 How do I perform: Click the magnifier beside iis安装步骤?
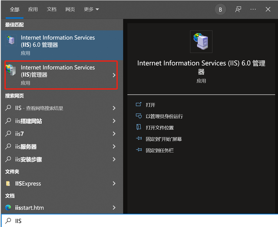point(8,159)
